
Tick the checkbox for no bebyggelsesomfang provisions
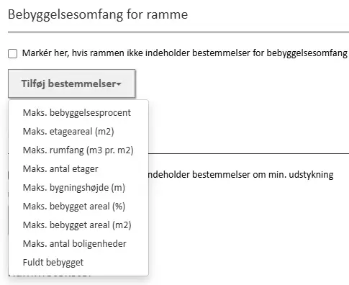point(12,53)
